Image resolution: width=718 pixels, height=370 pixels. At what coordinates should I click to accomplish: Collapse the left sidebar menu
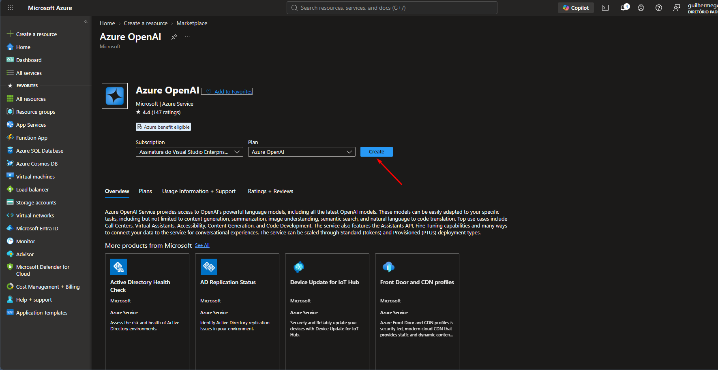pos(86,21)
